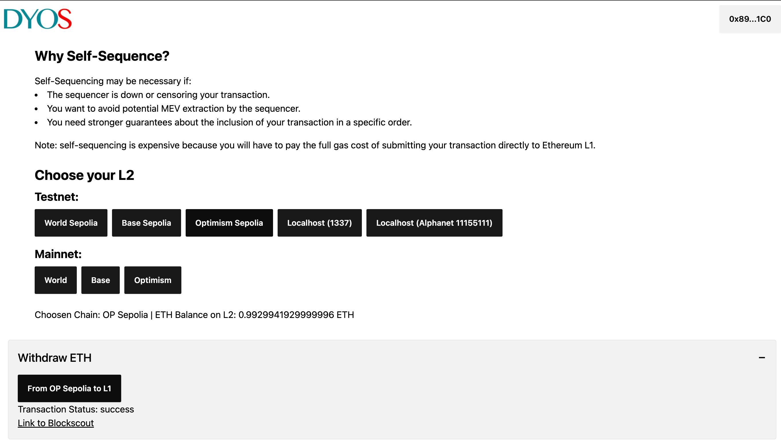Expand Choose your L2 section
This screenshot has height=448, width=781.
point(84,175)
